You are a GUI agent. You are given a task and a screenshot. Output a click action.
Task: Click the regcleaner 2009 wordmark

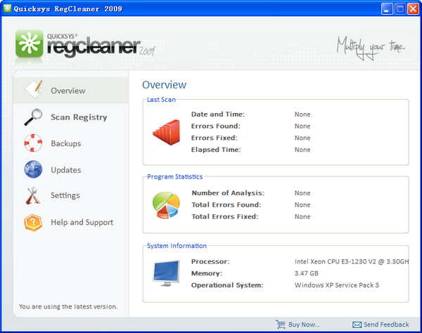[x=101, y=46]
